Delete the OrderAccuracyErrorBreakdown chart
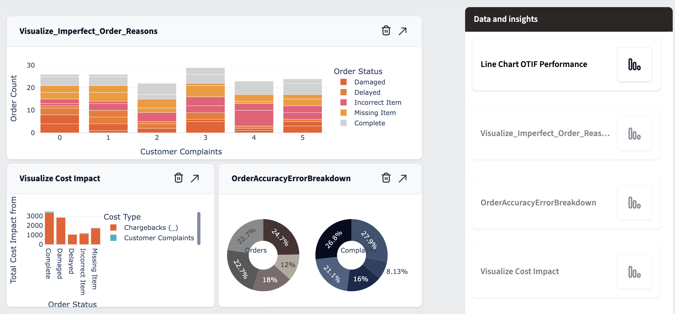 point(386,178)
